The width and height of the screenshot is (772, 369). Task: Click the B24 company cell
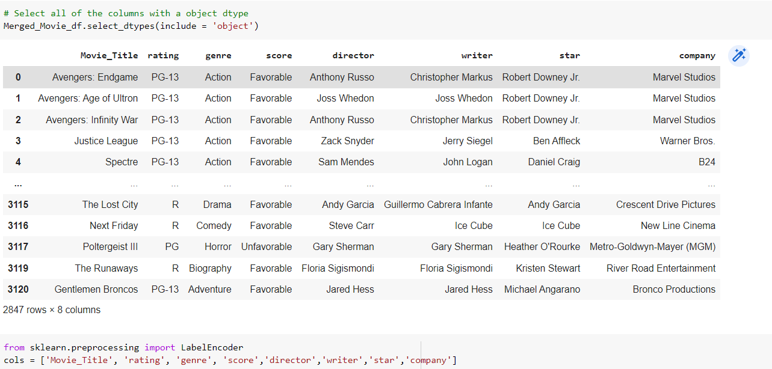707,162
